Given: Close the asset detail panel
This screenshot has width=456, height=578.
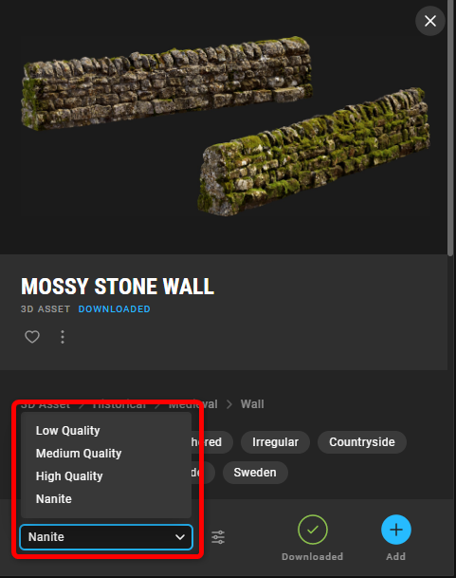Looking at the screenshot, I should 429,21.
